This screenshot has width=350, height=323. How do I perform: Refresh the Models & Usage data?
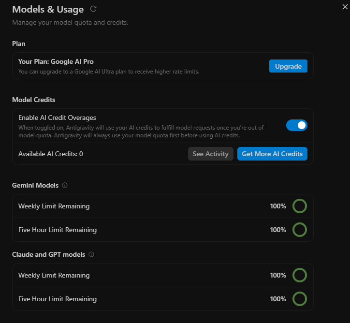93,9
